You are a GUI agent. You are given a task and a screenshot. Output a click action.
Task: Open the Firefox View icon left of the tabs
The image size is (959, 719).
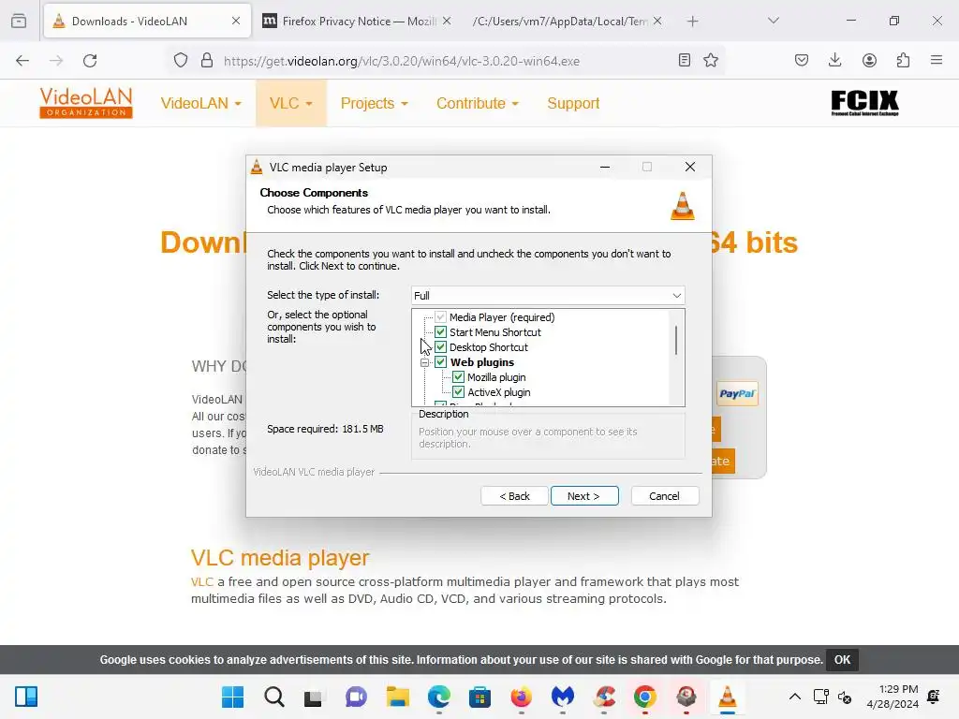pos(19,21)
